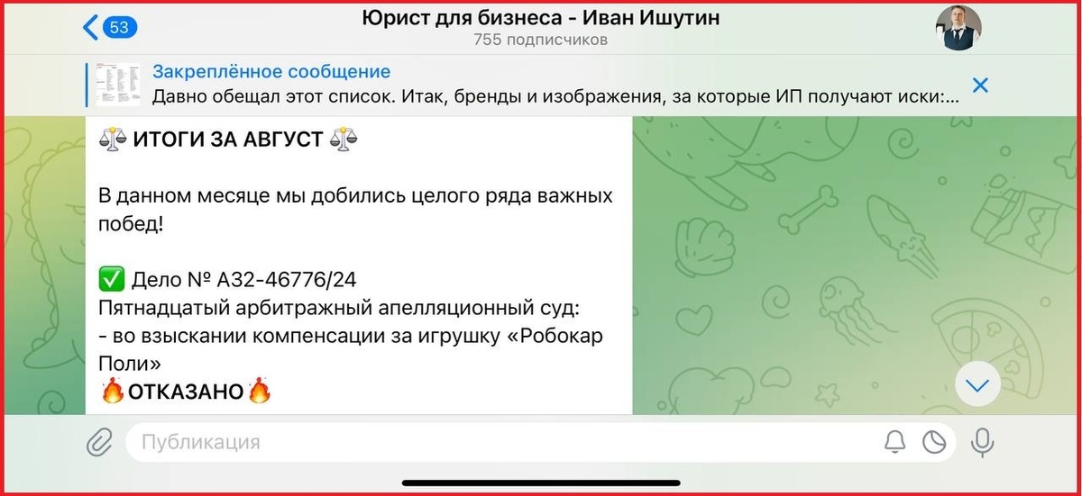Toggle silent broadcast bell icon
The height and width of the screenshot is (496, 1082).
click(894, 442)
